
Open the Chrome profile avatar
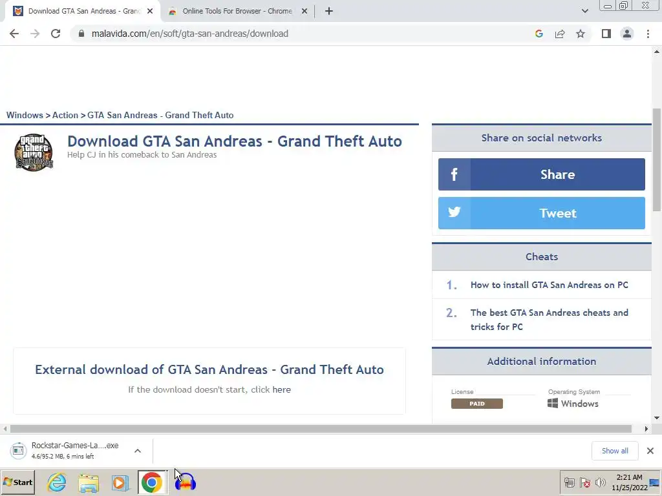pos(627,34)
